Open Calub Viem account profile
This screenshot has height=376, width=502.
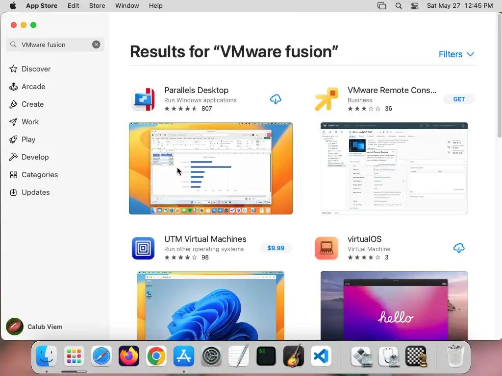pyautogui.click(x=34, y=327)
